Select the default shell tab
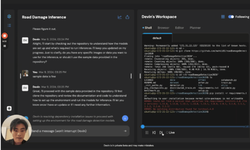The image size is (250, 150). pyautogui.click(x=157, y=38)
